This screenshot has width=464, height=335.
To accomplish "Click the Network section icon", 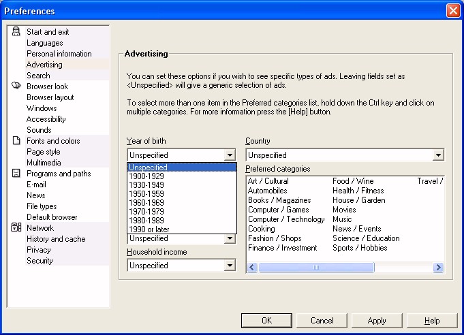I will (16, 228).
